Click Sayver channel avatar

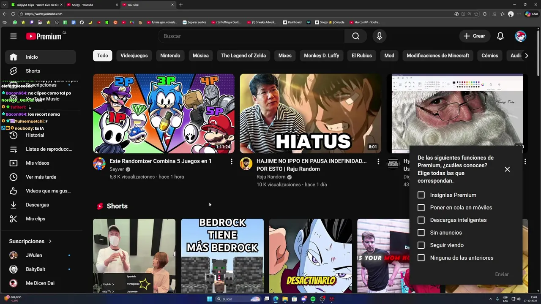99,164
